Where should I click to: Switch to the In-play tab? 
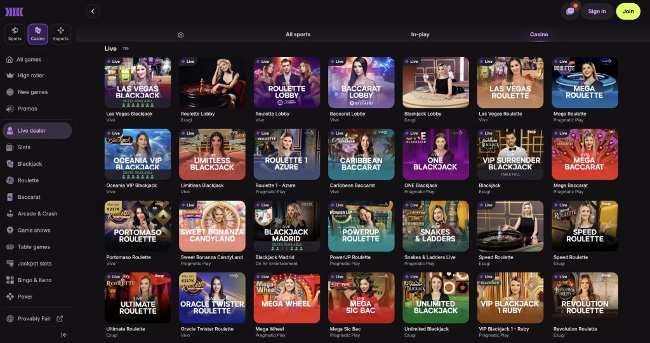pyautogui.click(x=420, y=34)
